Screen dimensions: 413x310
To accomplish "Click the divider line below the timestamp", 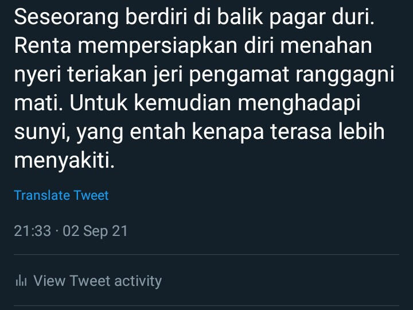I will tap(206, 255).
